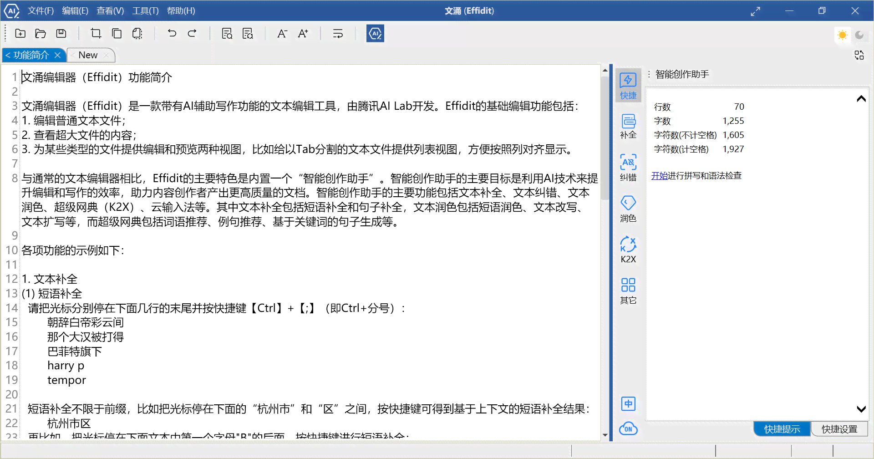874x459 pixels.
Task: Click the 行数 value 70
Action: (739, 107)
